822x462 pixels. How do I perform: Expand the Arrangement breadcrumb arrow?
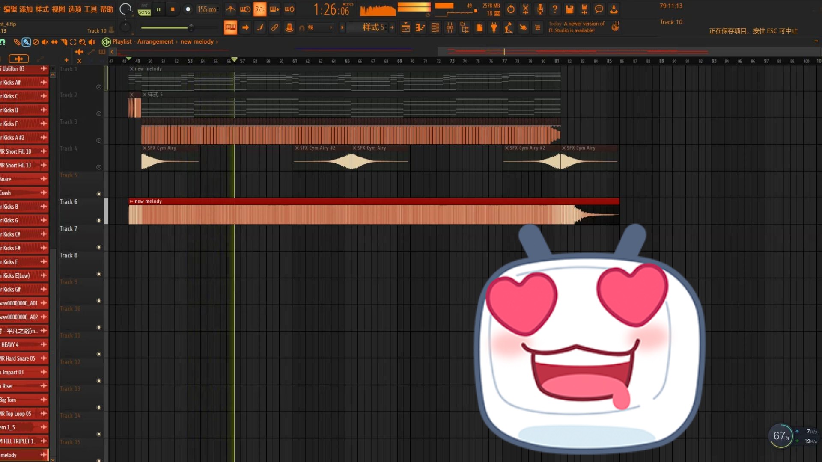point(176,42)
